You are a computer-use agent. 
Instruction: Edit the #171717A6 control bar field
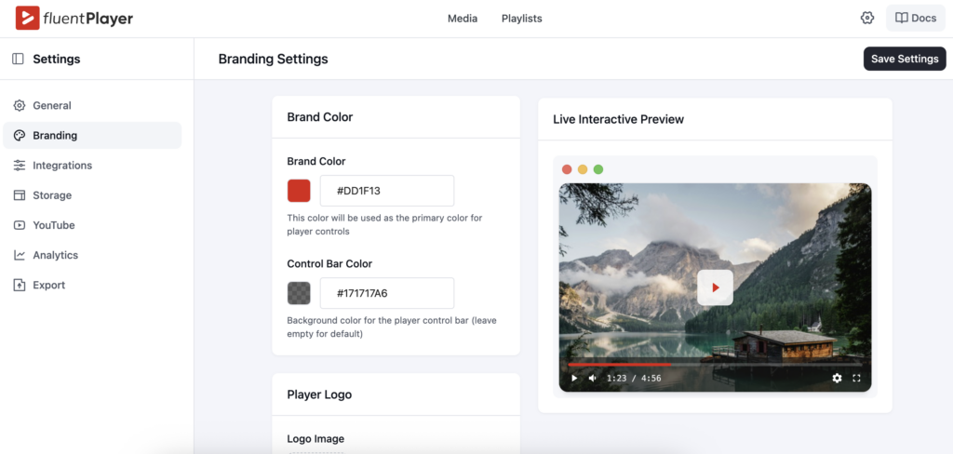(387, 293)
